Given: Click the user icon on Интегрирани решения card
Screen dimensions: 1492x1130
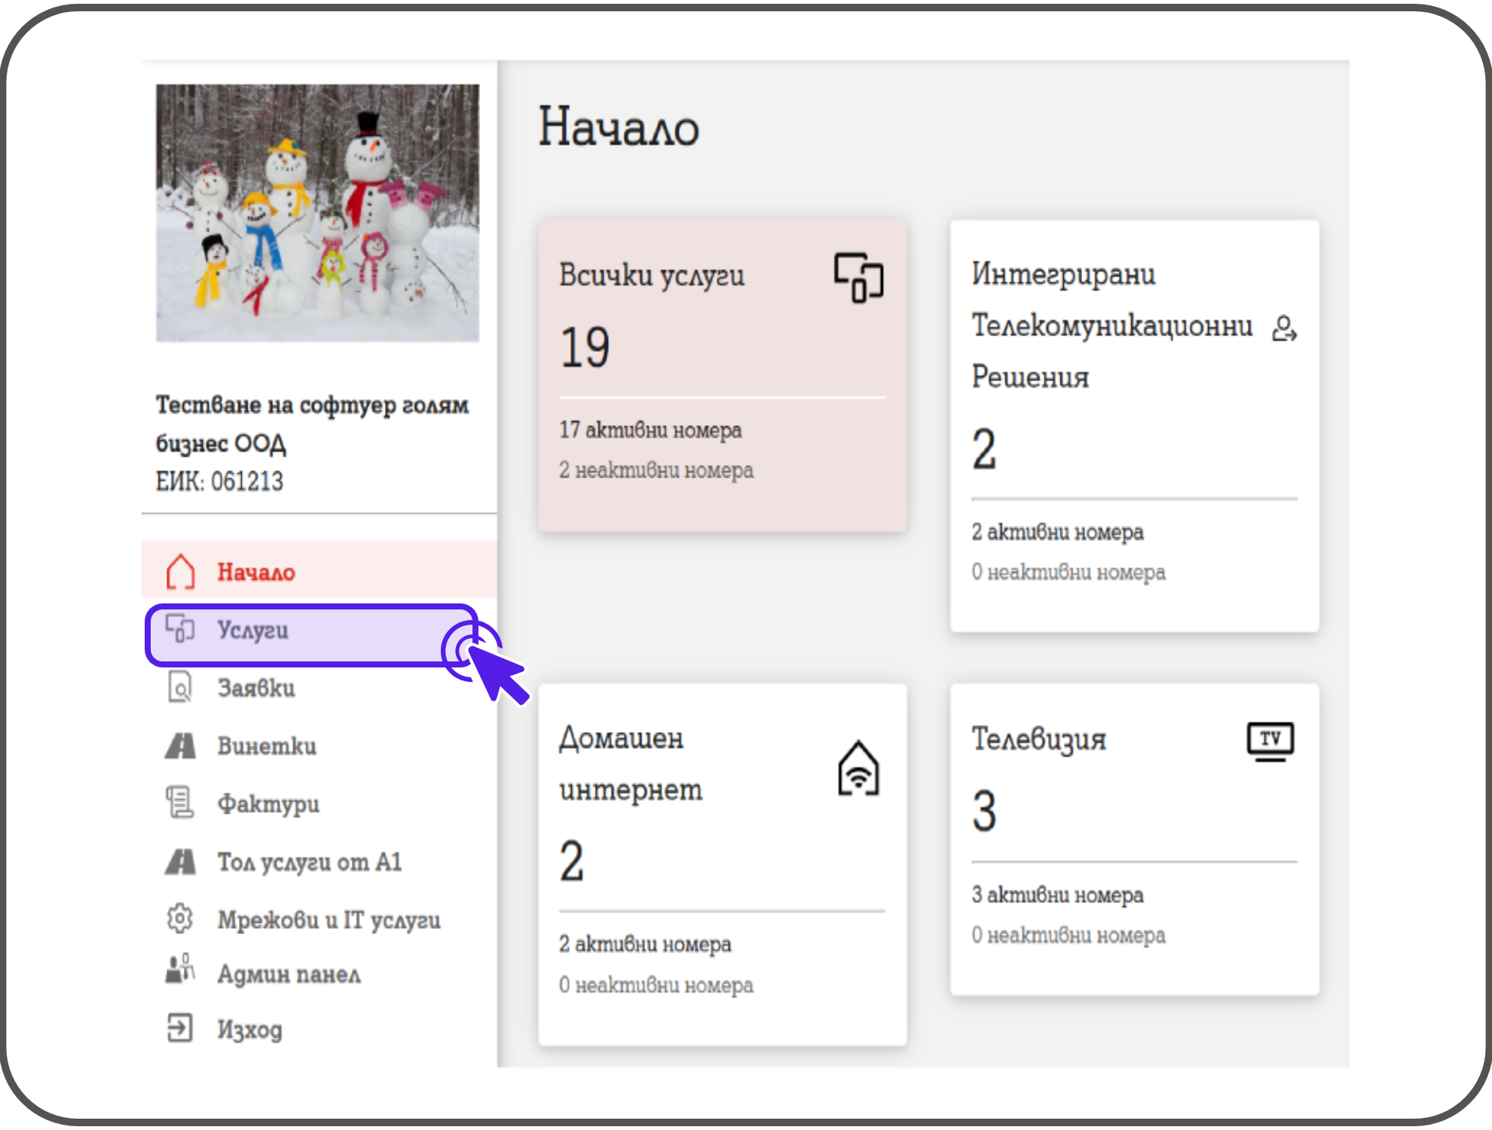Looking at the screenshot, I should (x=1283, y=328).
